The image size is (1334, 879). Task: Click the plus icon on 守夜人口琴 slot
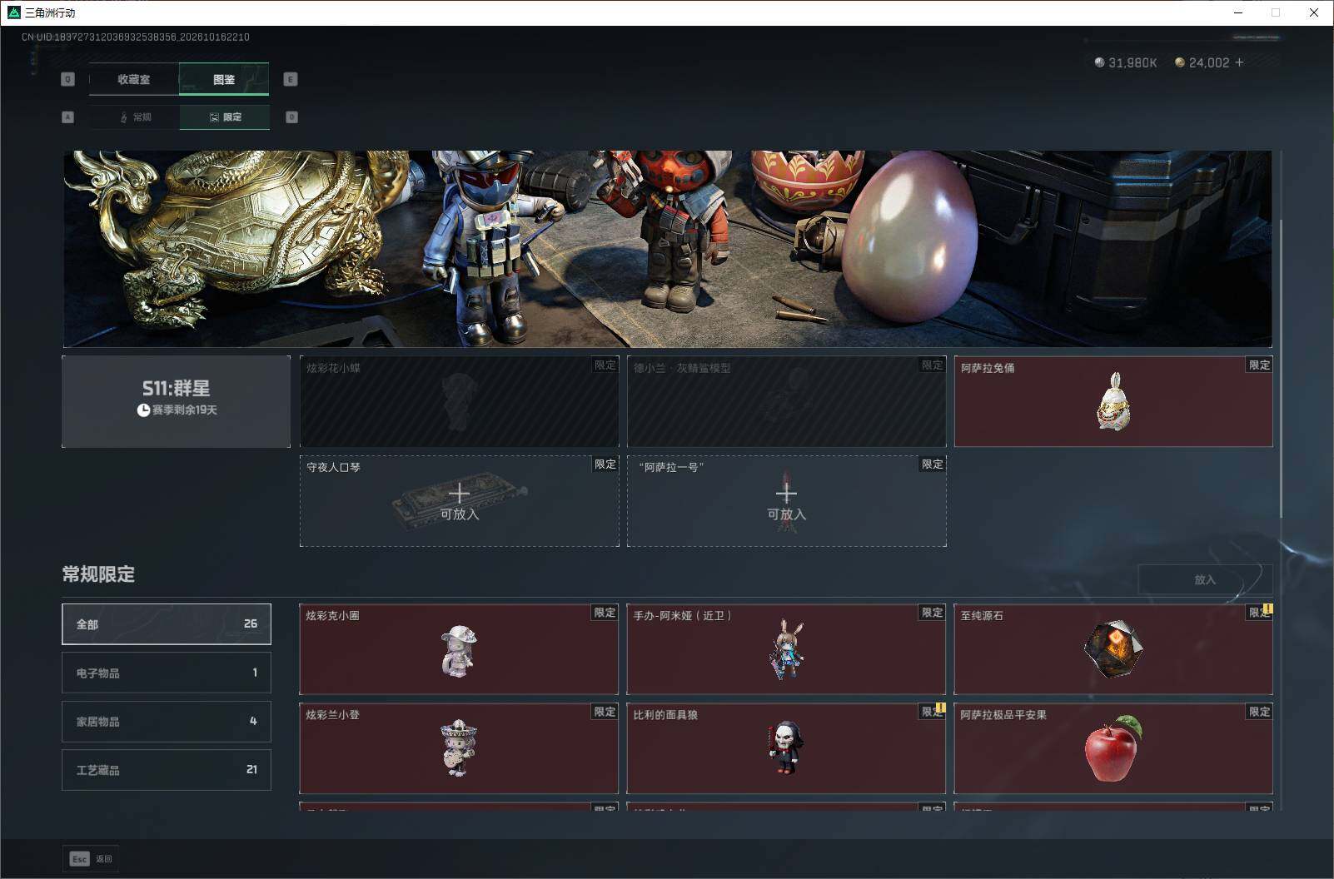[x=459, y=493]
